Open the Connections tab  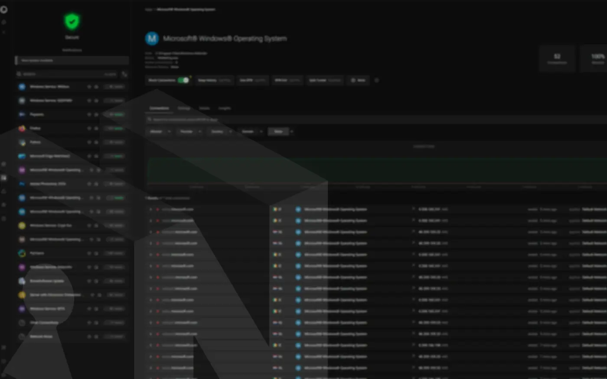159,108
